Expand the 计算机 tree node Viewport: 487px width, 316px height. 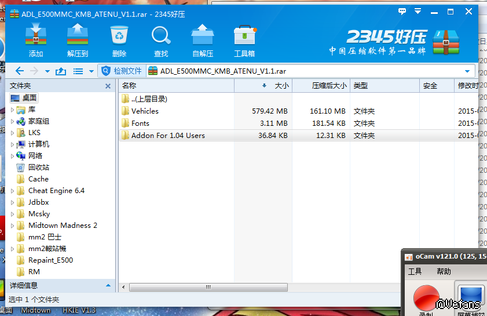click(12, 144)
